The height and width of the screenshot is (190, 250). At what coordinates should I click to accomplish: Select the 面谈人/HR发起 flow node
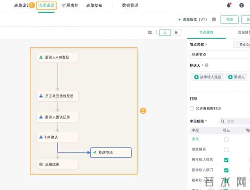tap(57, 57)
